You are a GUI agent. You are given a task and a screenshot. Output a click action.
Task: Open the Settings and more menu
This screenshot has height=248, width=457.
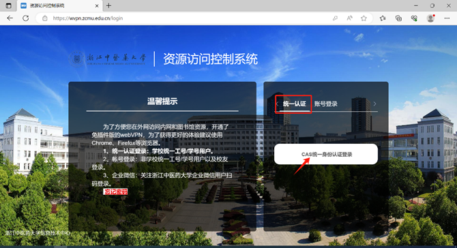[x=447, y=18]
